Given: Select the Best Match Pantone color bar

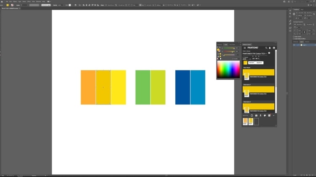Looking at the screenshot, I should tap(258, 72).
